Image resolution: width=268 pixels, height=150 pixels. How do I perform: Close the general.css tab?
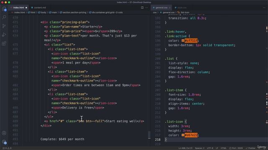170,7
